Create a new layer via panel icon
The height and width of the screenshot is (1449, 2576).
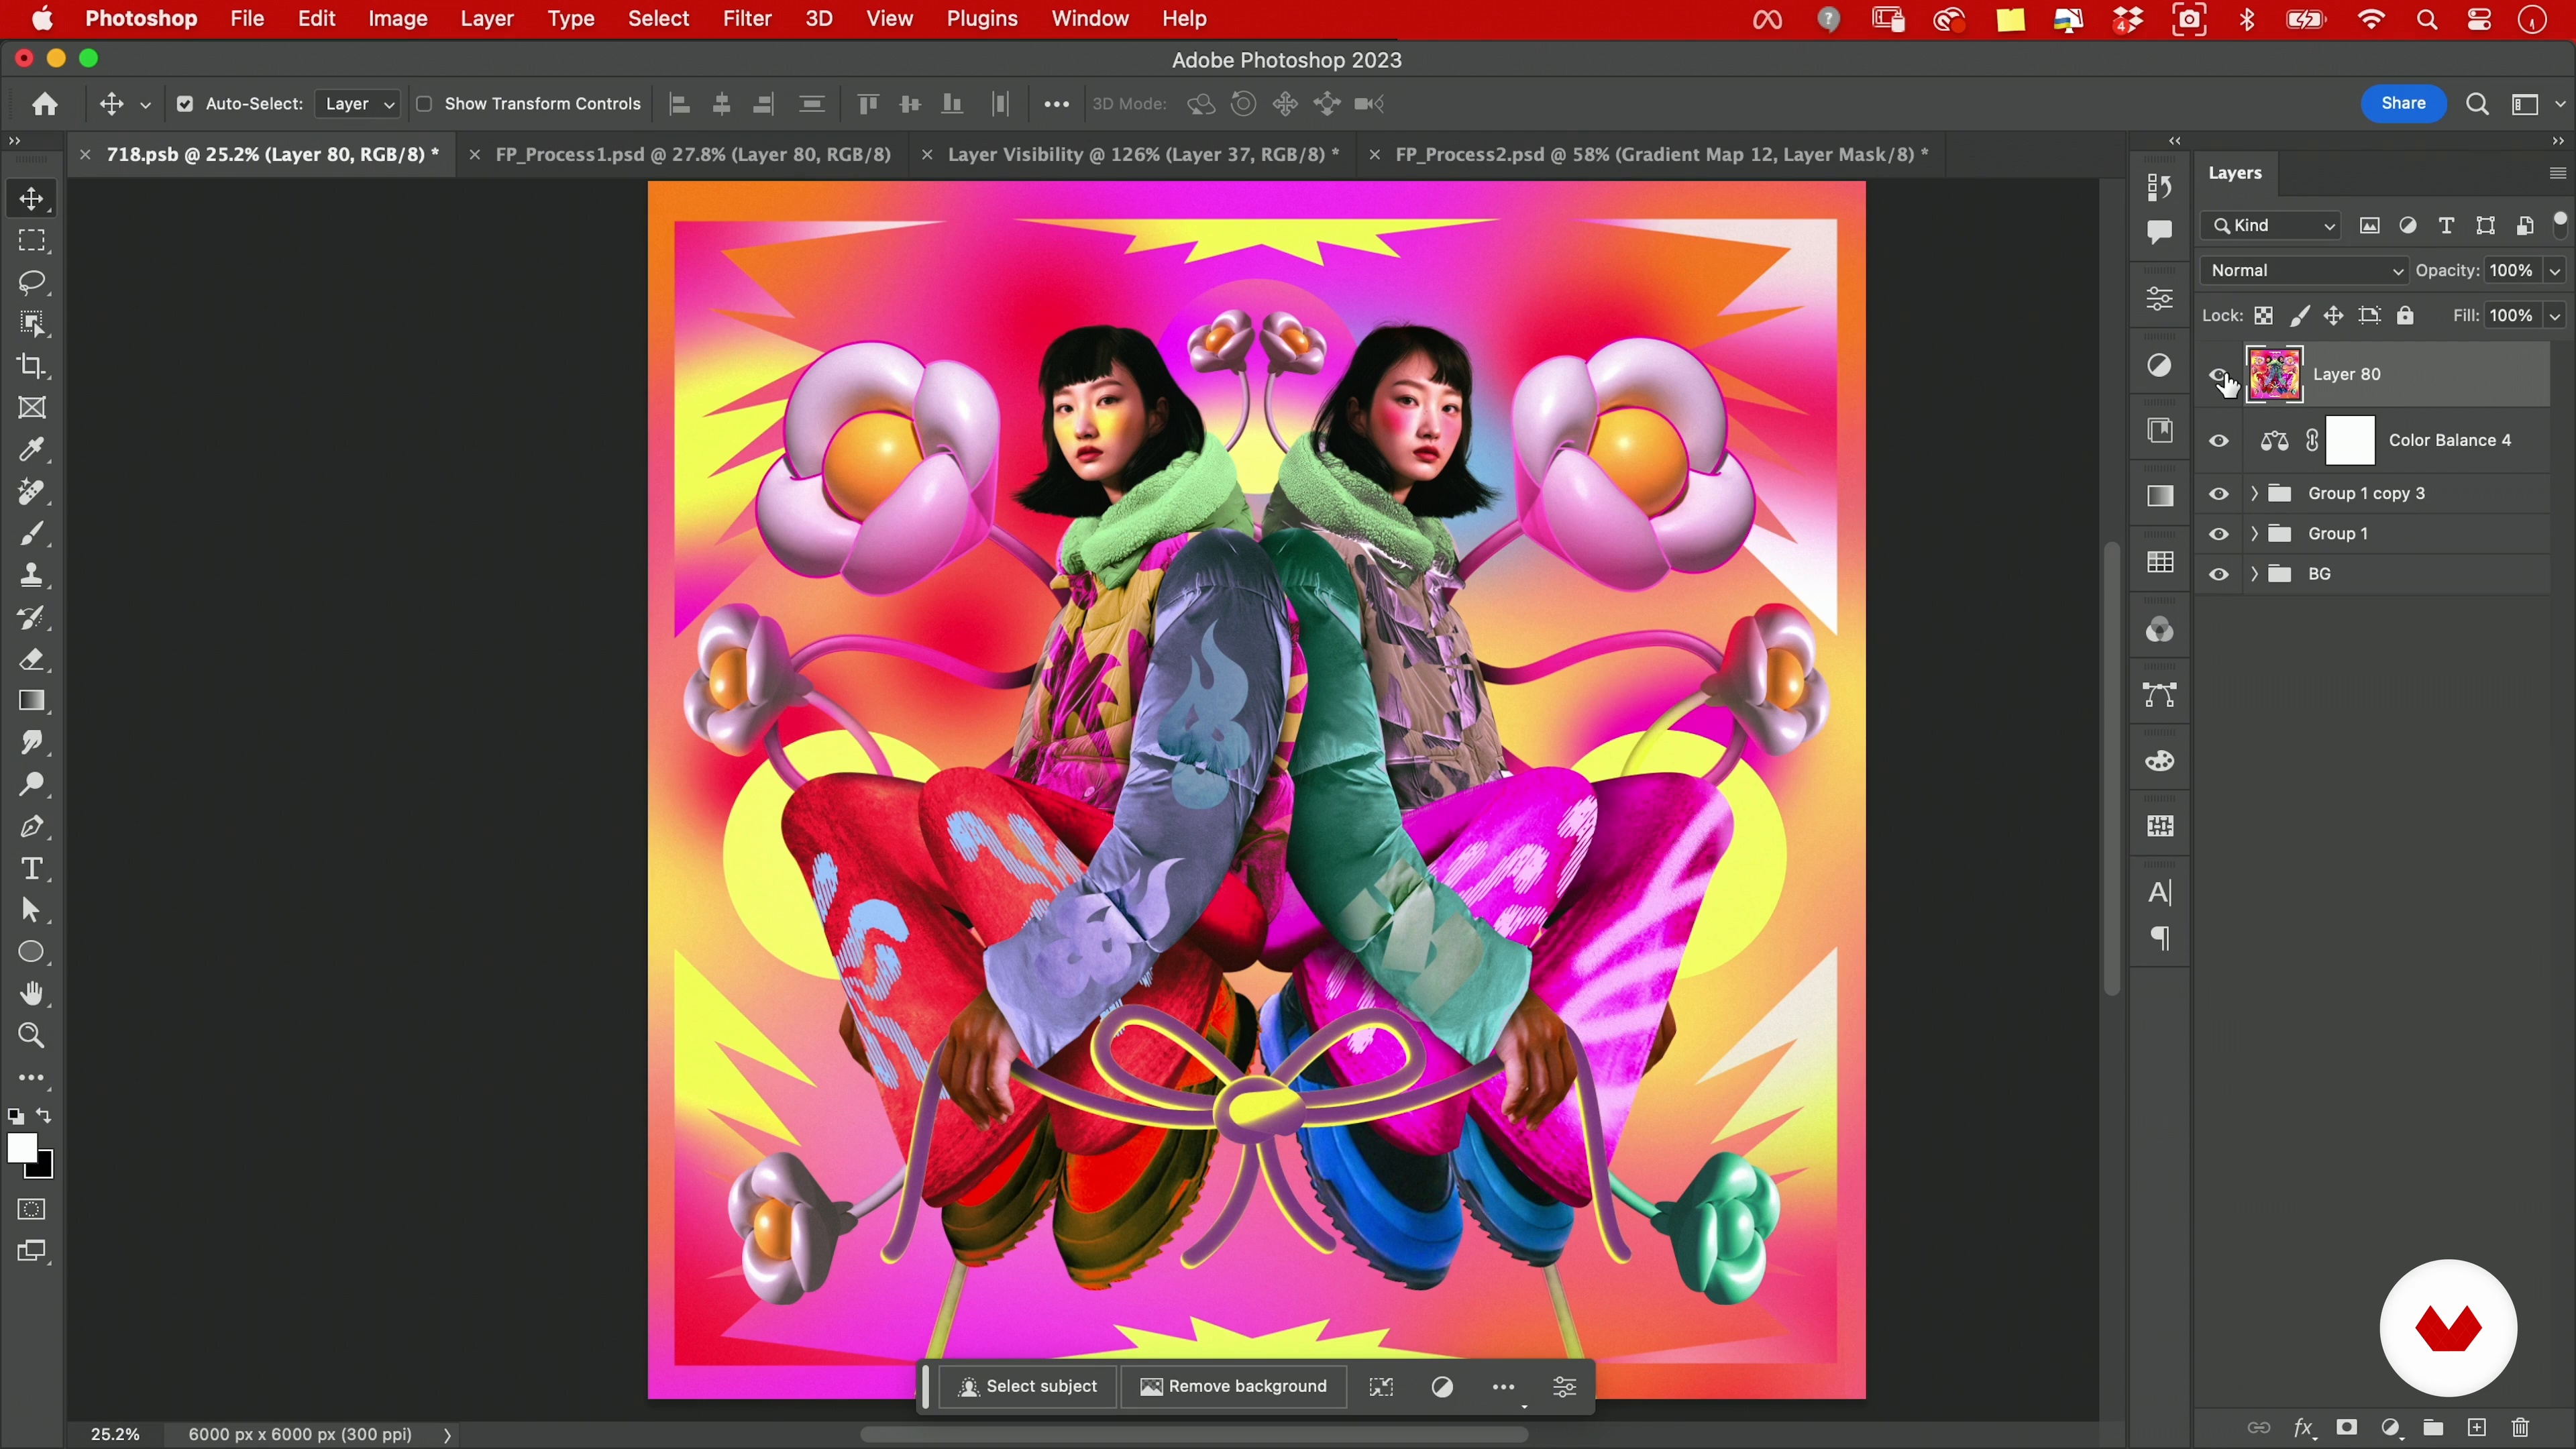(2476, 1427)
